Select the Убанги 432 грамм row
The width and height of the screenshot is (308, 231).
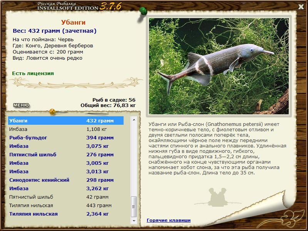click(x=66, y=121)
